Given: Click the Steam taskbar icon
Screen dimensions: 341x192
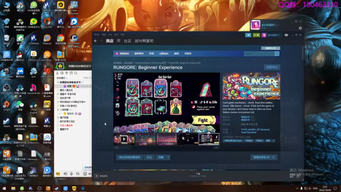Looking at the screenshot, I should (57, 188).
